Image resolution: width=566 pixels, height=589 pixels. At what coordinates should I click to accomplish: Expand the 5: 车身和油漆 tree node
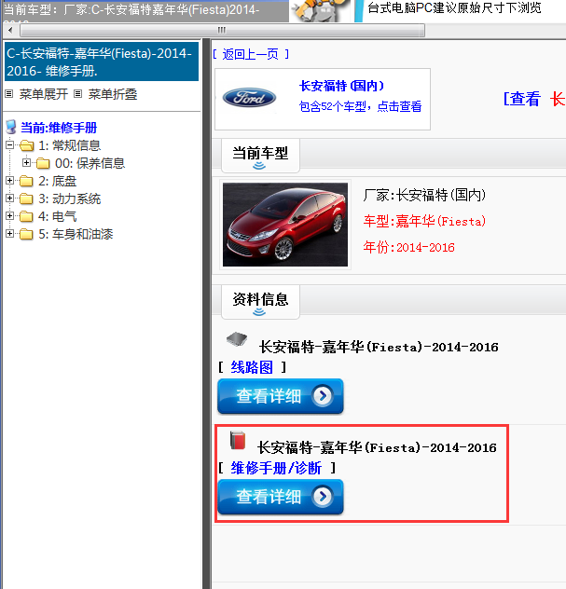pos(9,233)
